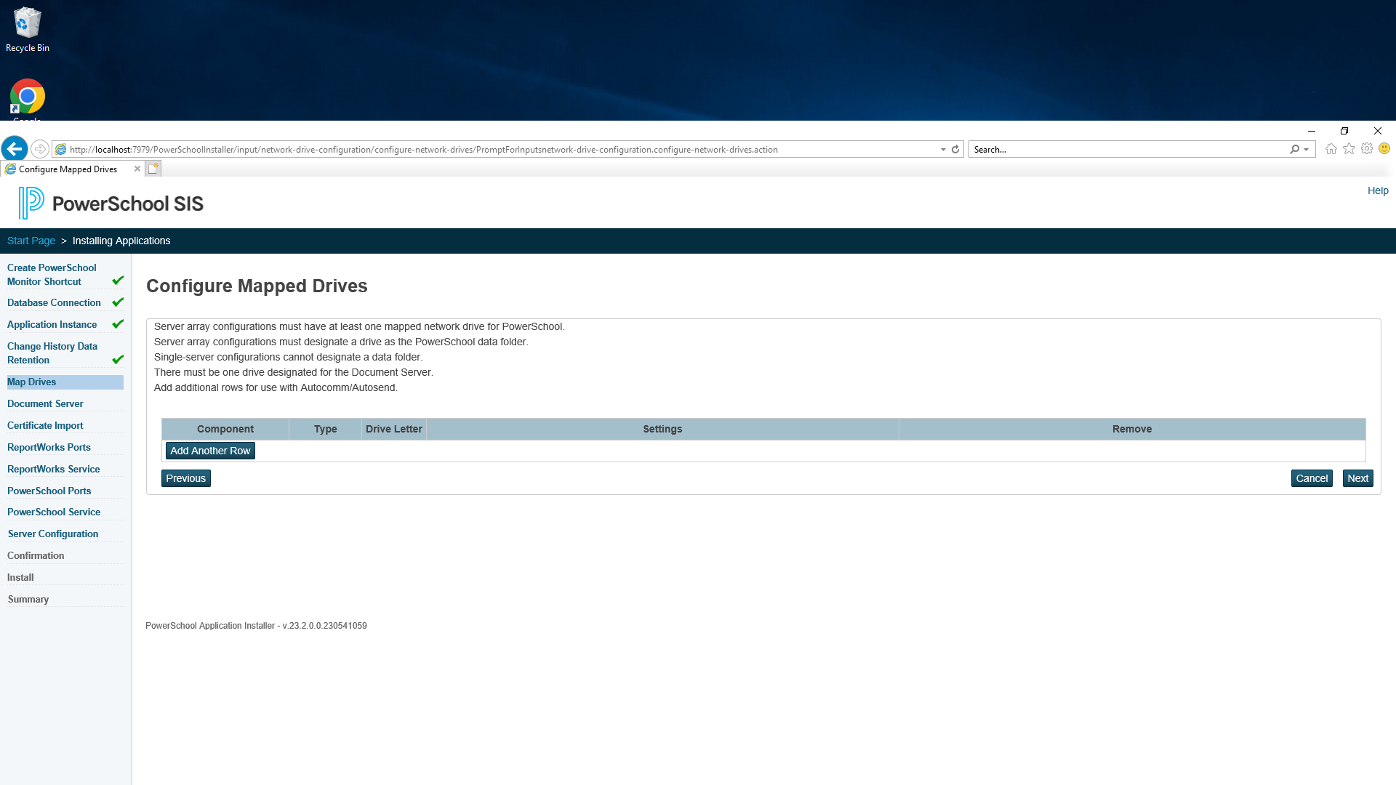
Task: Open the ReportWorks Service step
Action: (x=54, y=469)
